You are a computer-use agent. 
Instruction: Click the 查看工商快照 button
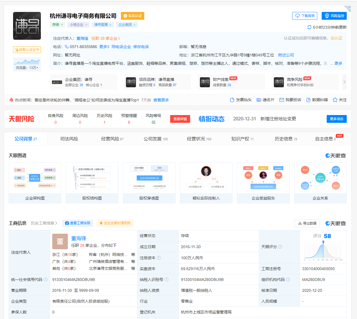click(x=78, y=223)
